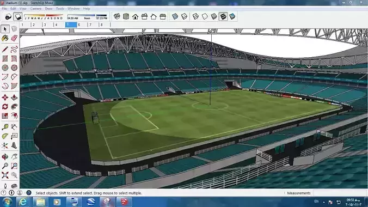The height and width of the screenshot is (207, 368).
Task: Select the Pie arc tool
Action: pyautogui.click(x=14, y=86)
